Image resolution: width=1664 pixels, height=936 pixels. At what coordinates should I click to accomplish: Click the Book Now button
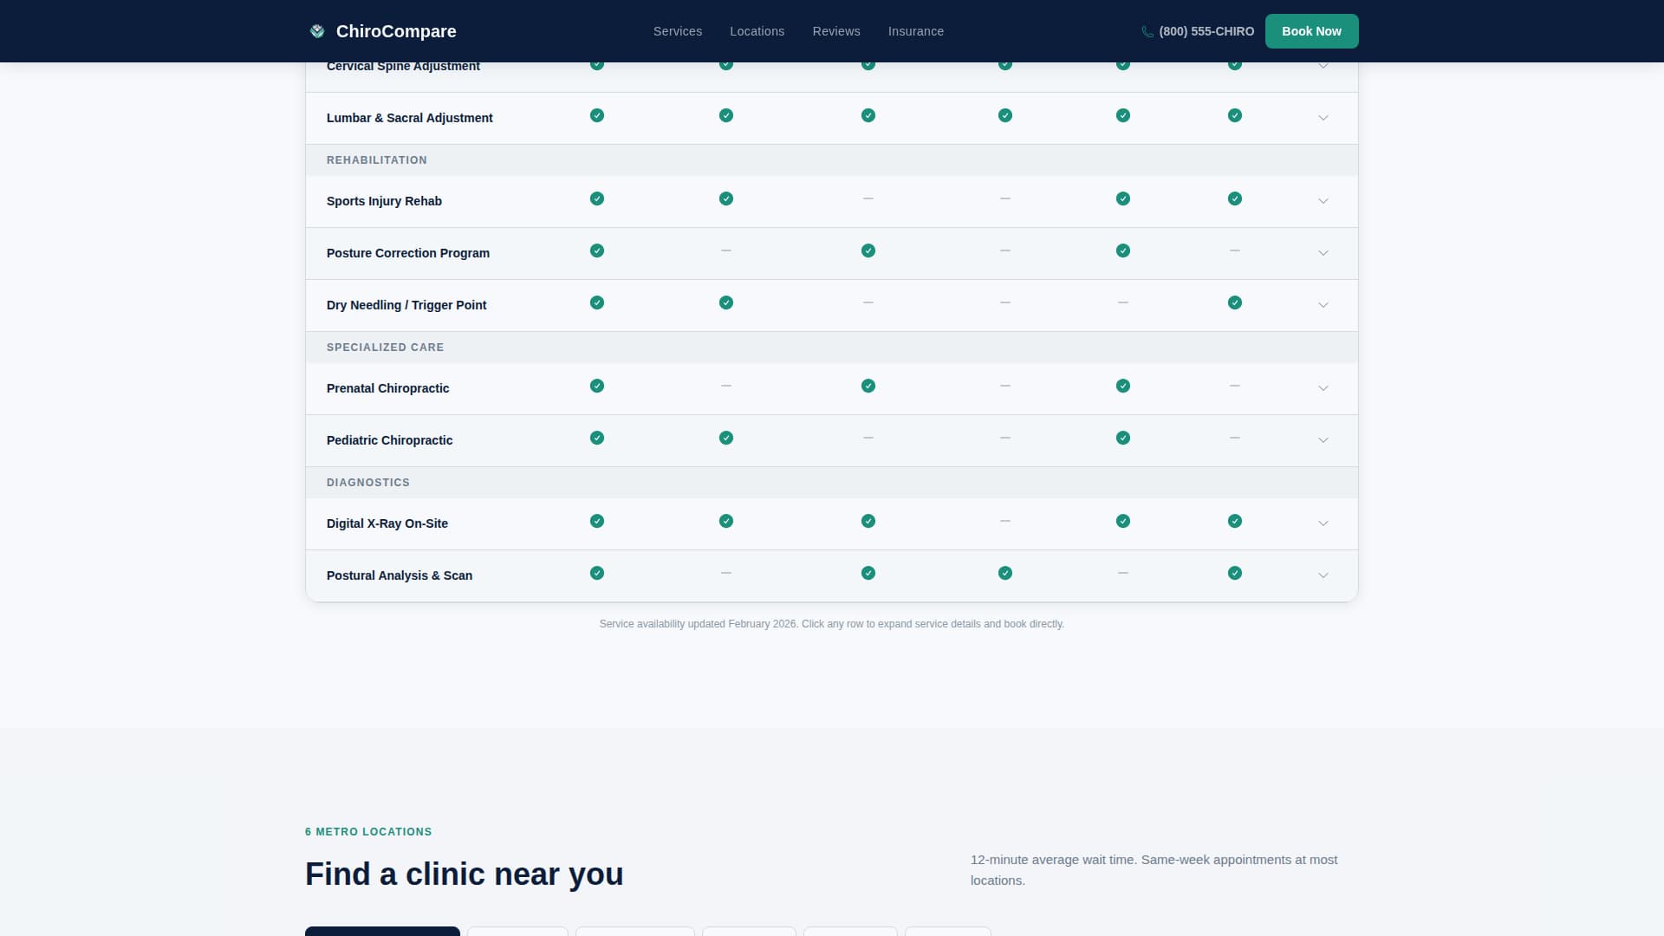point(1311,30)
